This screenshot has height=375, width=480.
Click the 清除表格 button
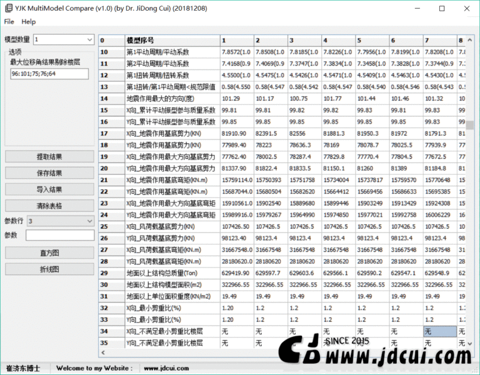pyautogui.click(x=49, y=206)
